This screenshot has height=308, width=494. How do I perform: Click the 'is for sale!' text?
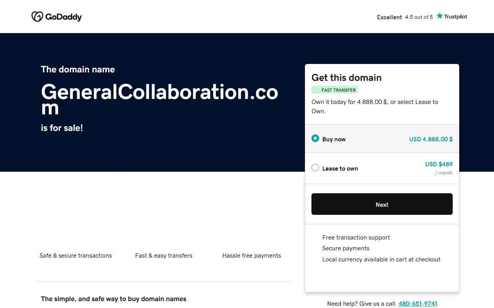click(x=62, y=128)
